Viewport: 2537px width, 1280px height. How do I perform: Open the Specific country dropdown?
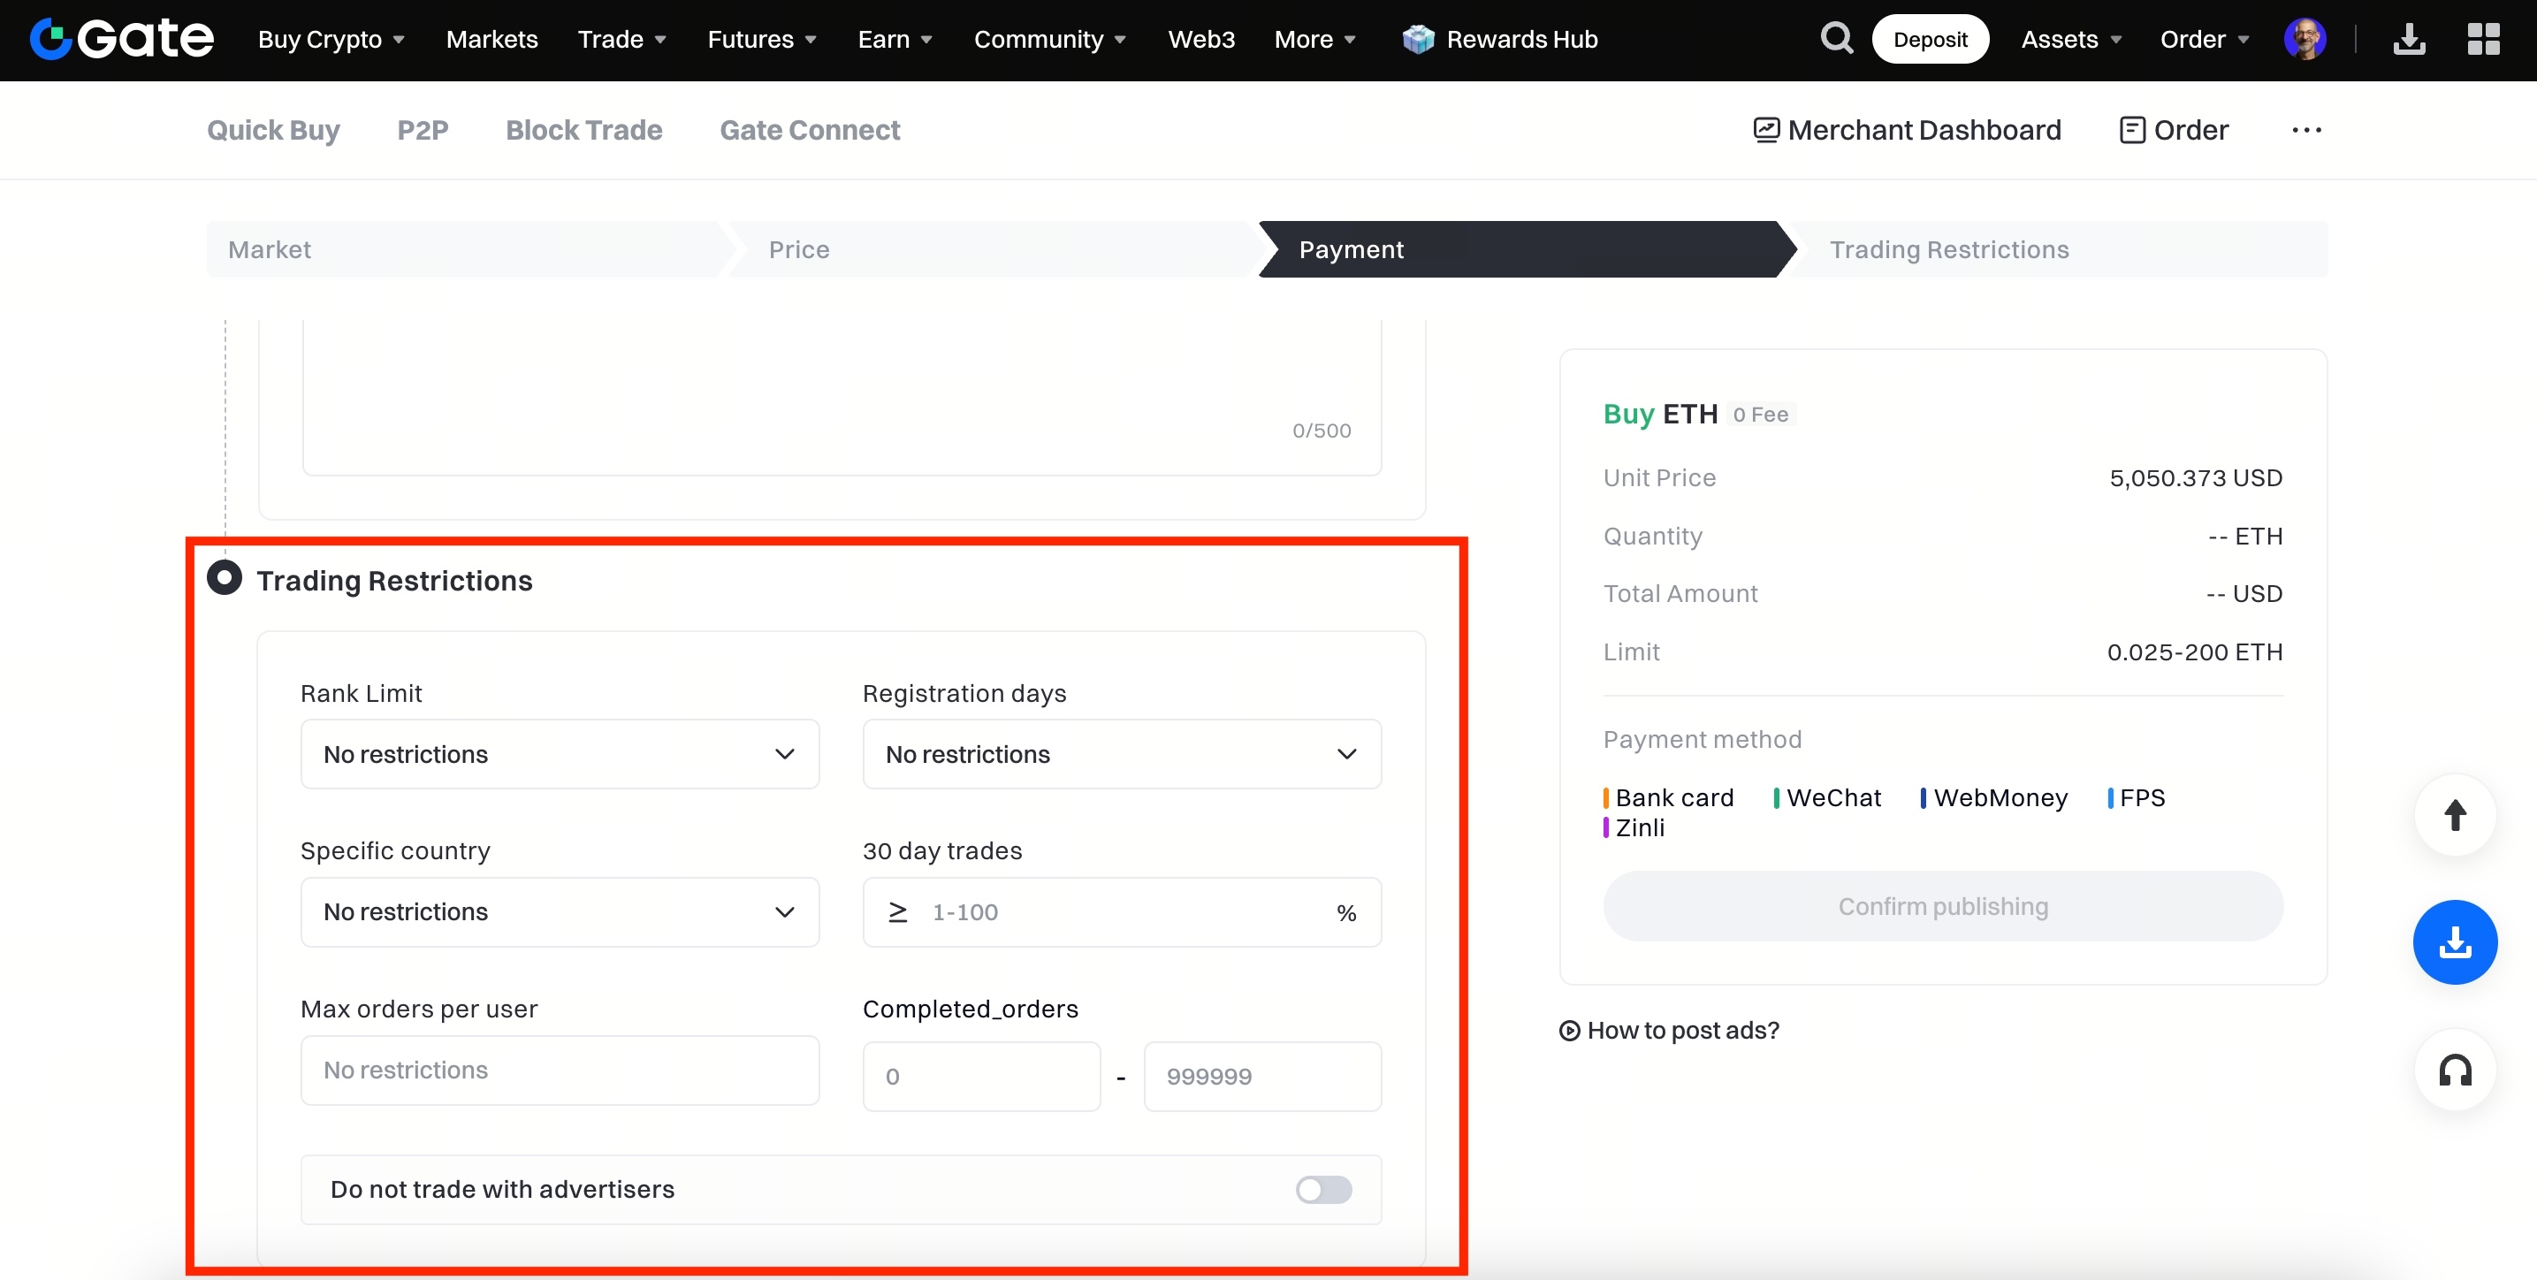[x=560, y=911]
